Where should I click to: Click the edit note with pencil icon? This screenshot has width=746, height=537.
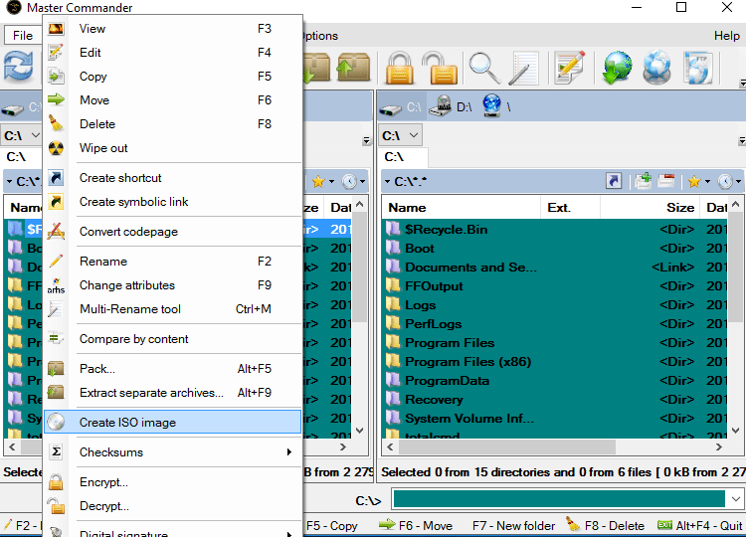569,68
